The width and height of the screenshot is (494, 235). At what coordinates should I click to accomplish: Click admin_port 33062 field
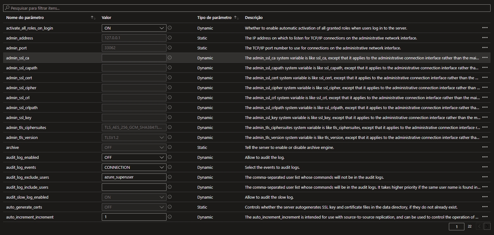(134, 48)
